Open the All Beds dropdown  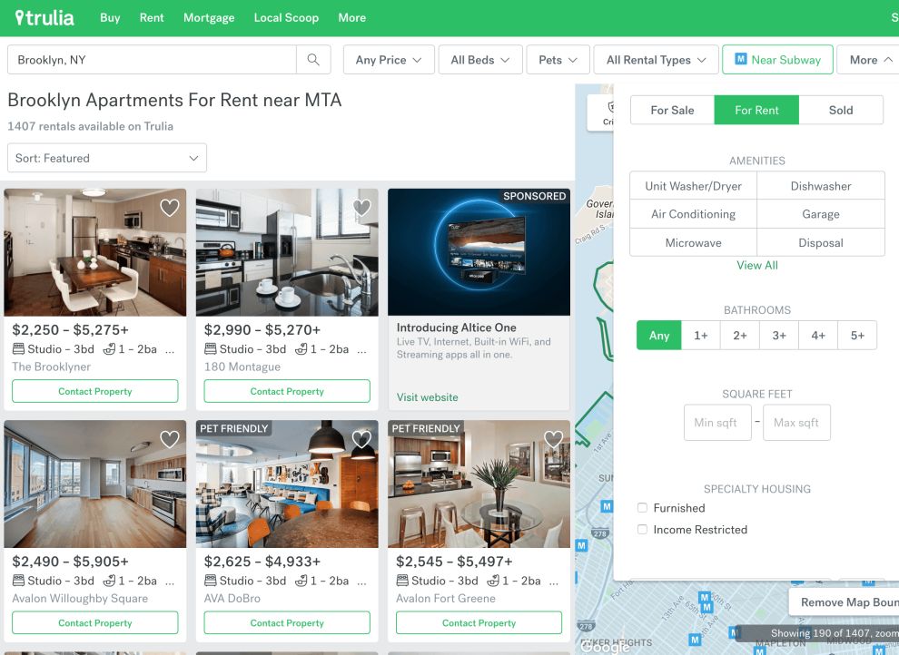click(x=480, y=60)
